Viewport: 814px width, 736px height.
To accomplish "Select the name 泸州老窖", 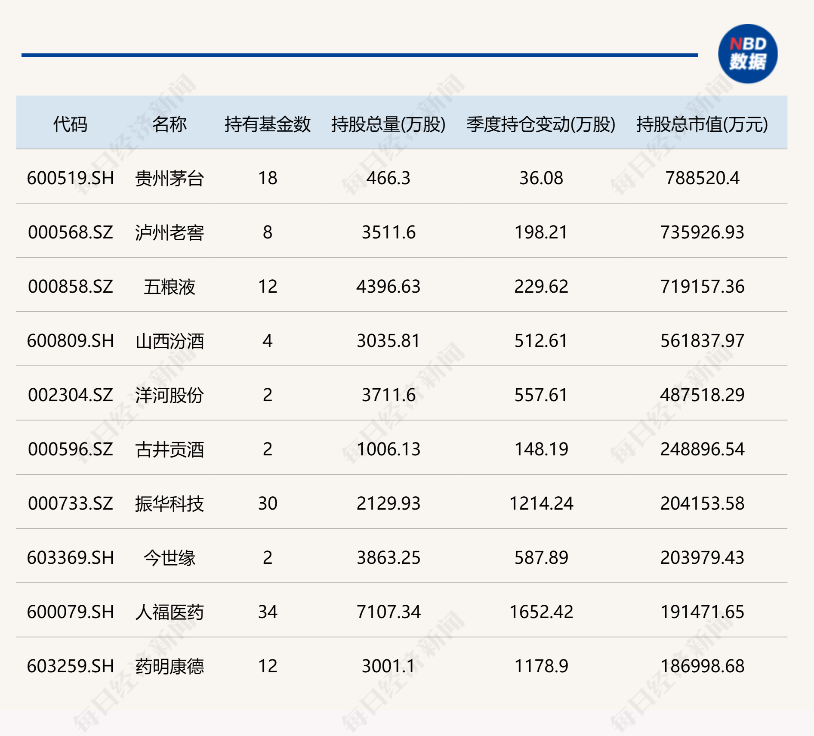I will (x=169, y=232).
